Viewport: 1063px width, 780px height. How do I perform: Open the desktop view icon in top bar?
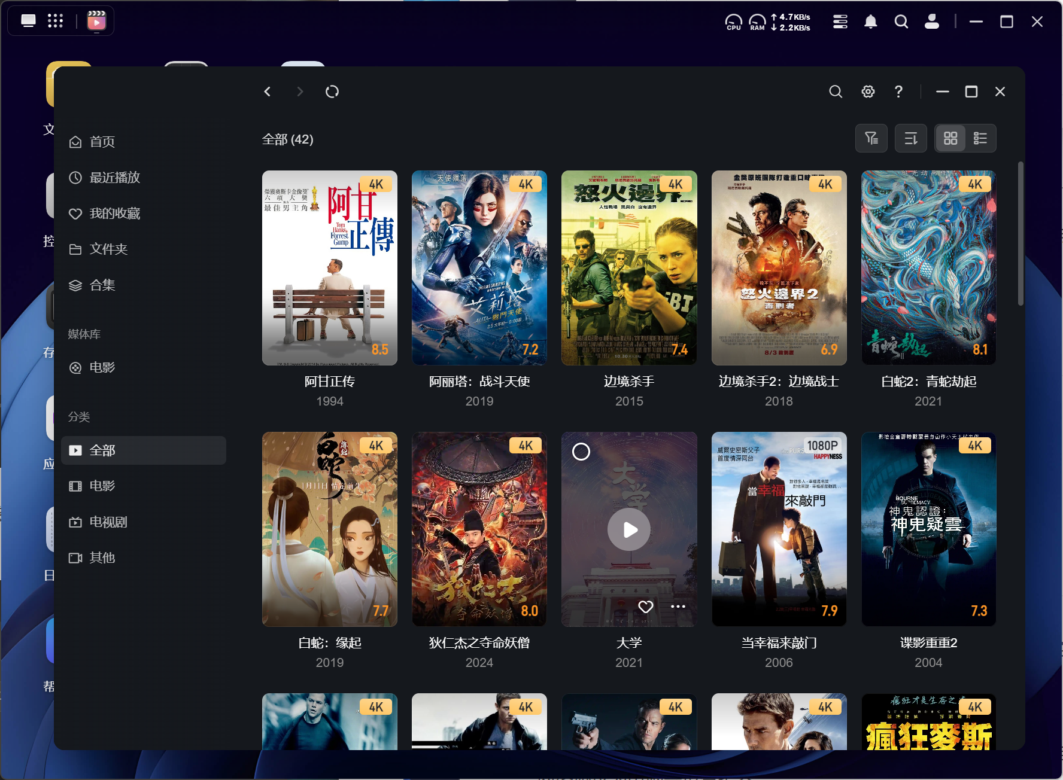(x=28, y=21)
